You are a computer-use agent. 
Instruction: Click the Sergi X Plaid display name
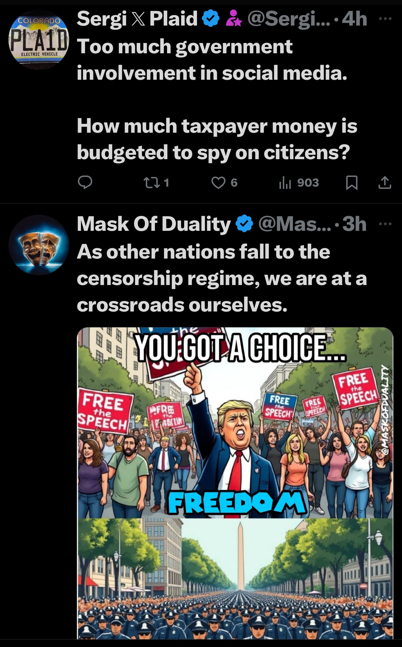pyautogui.click(x=137, y=19)
